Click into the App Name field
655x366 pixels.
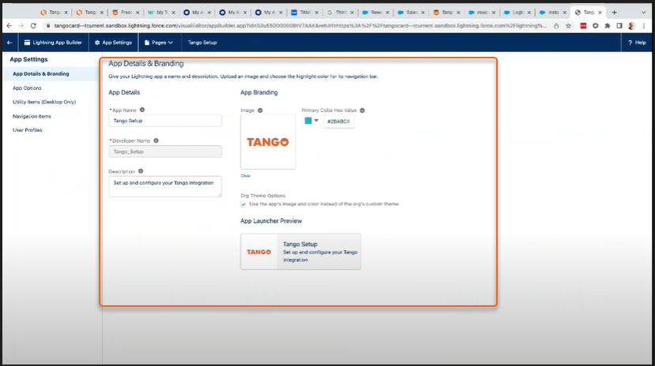pos(165,121)
